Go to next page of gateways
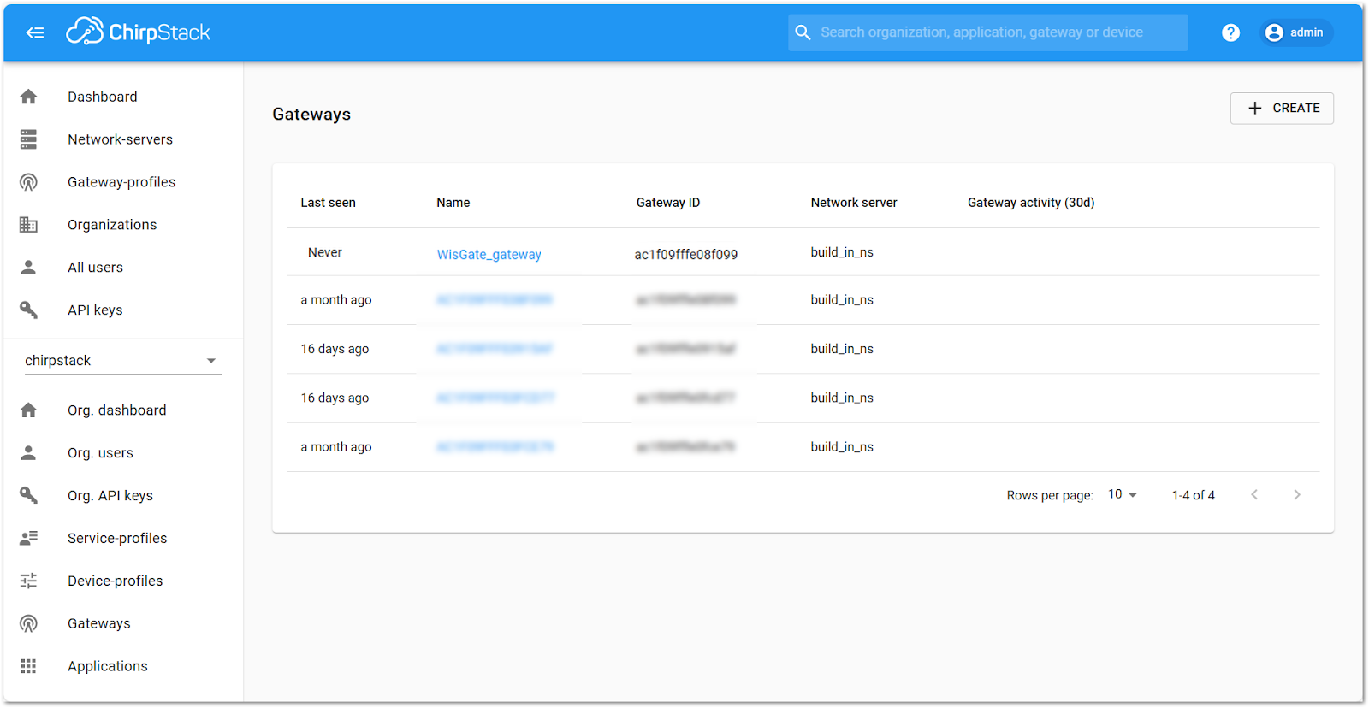The width and height of the screenshot is (1369, 708). click(1296, 494)
